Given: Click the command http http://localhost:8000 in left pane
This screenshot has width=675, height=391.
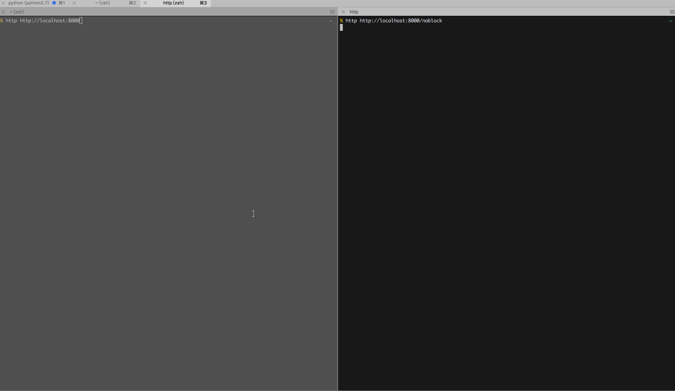Looking at the screenshot, I should [43, 21].
